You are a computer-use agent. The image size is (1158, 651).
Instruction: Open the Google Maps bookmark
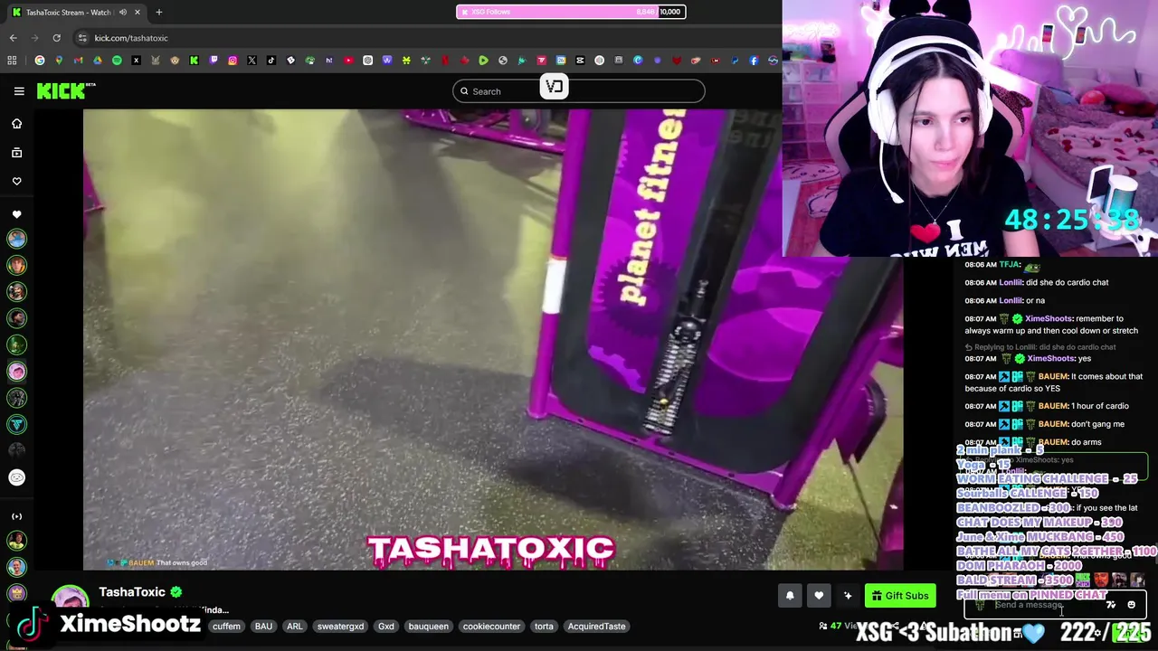(x=59, y=61)
